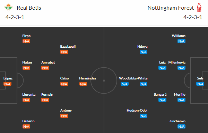Open the Real Betis team name link

coord(29,8)
